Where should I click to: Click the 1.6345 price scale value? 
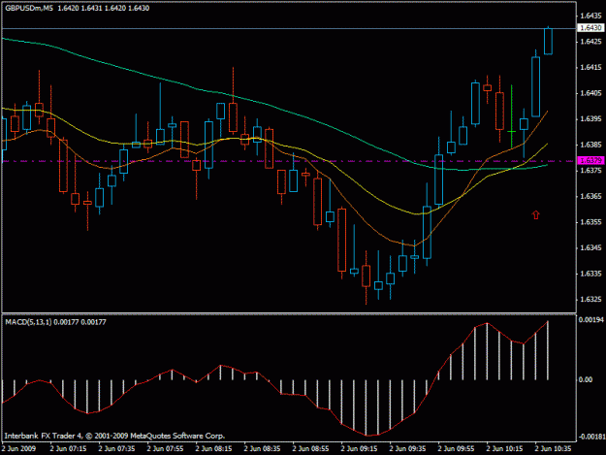coord(590,247)
